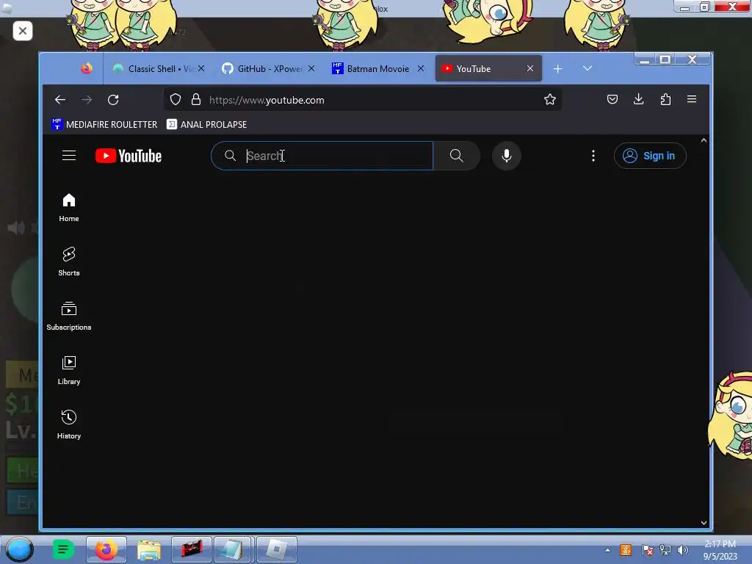The width and height of the screenshot is (752, 564).
Task: Close the Batman Movoie tab
Action: (421, 68)
